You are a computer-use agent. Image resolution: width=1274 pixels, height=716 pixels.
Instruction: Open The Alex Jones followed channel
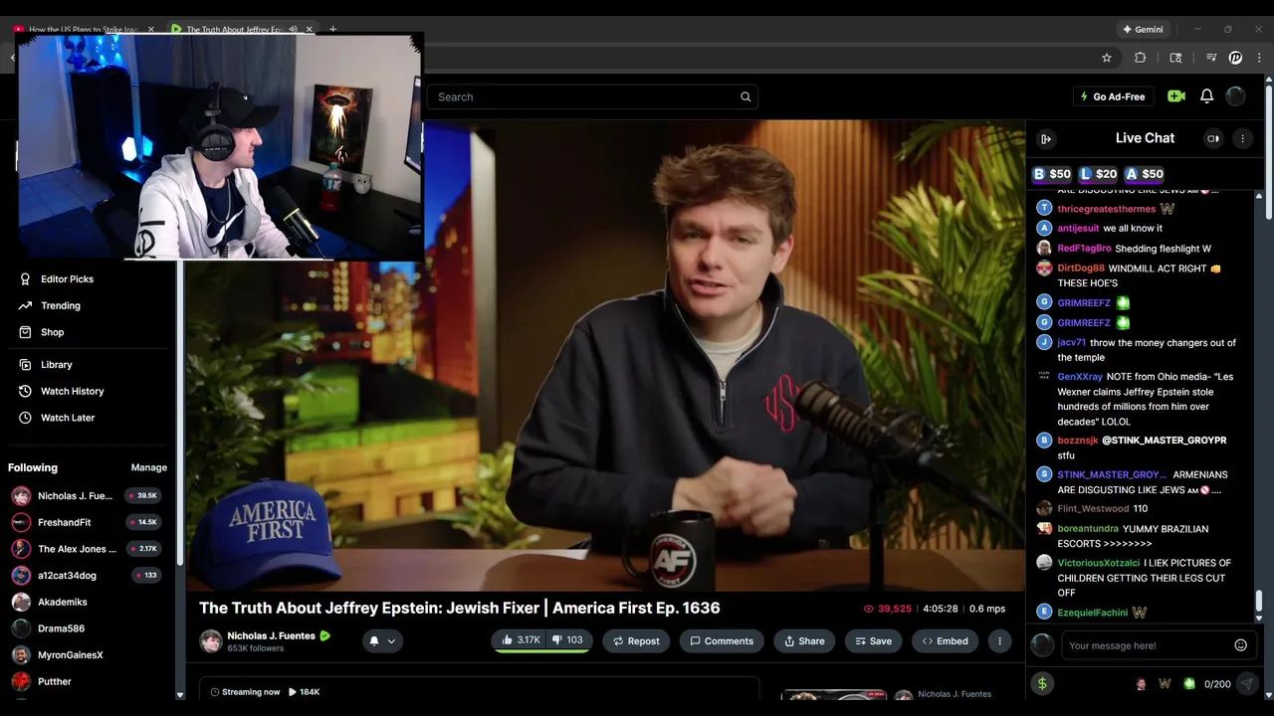[88, 549]
